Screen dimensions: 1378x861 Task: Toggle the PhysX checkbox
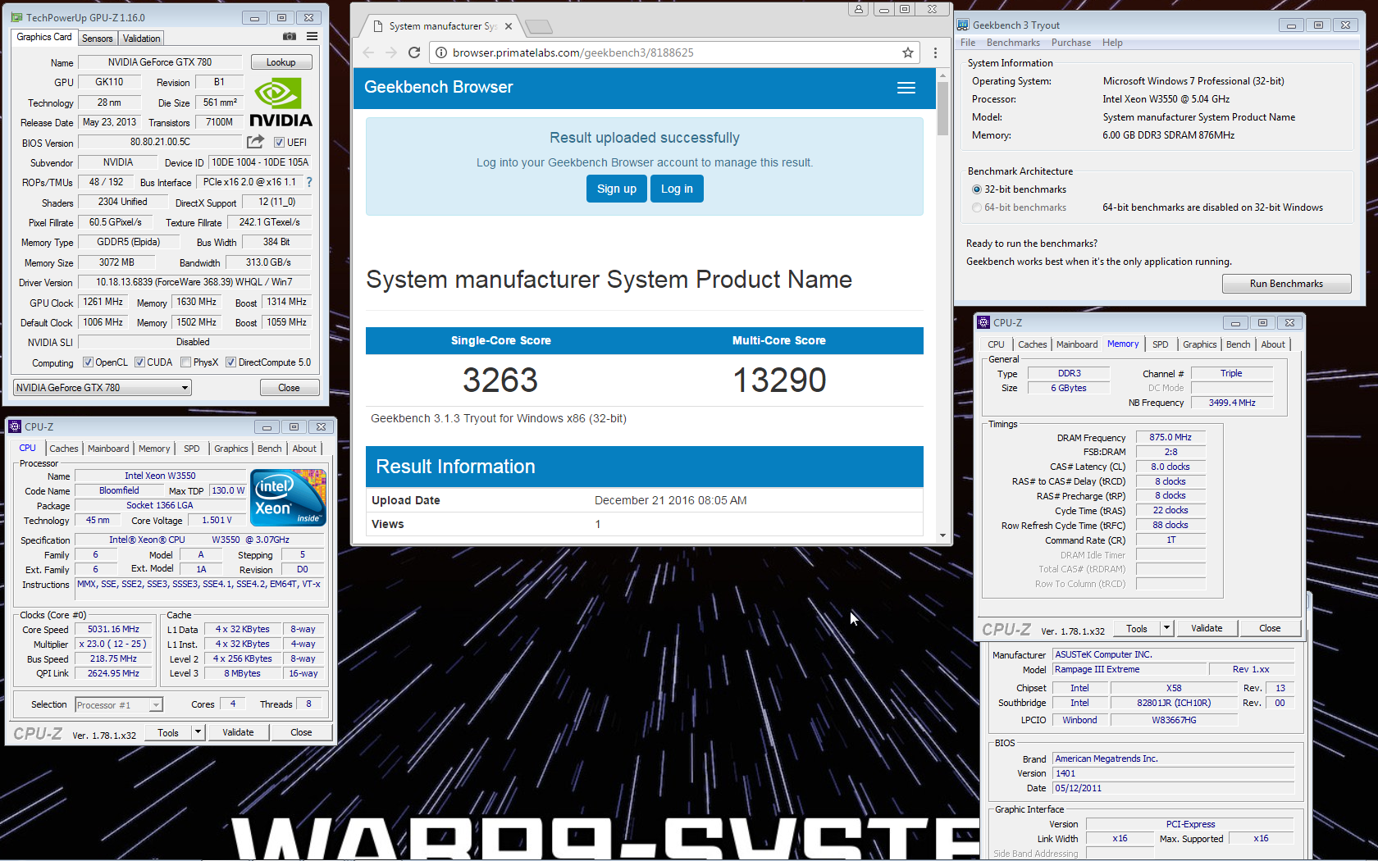click(186, 362)
